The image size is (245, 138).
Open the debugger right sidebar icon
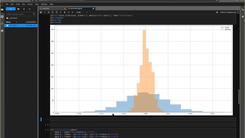(243, 16)
